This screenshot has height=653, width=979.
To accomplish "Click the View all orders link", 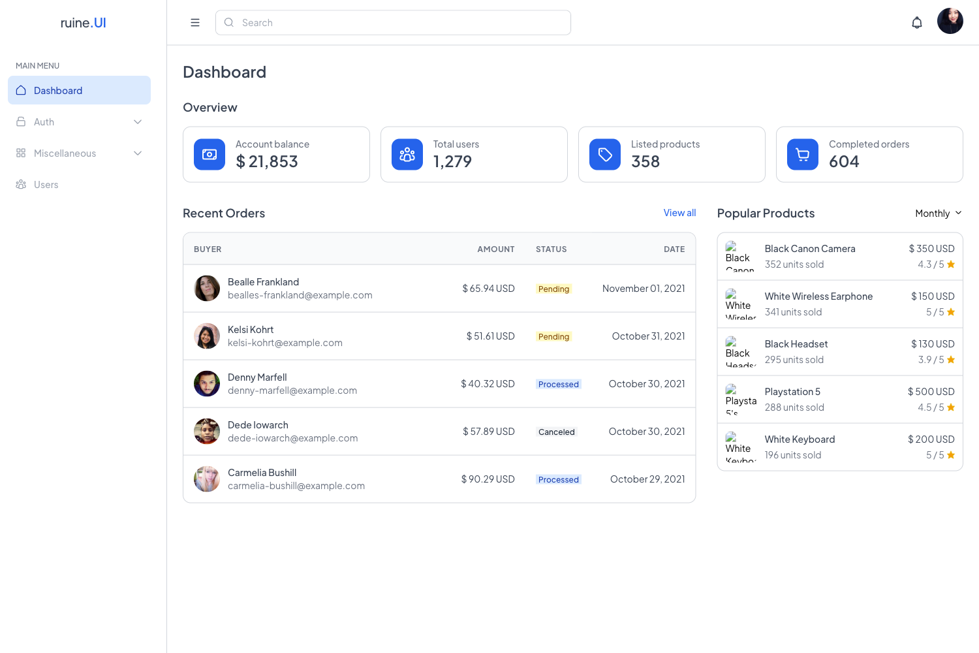I will pyautogui.click(x=679, y=213).
